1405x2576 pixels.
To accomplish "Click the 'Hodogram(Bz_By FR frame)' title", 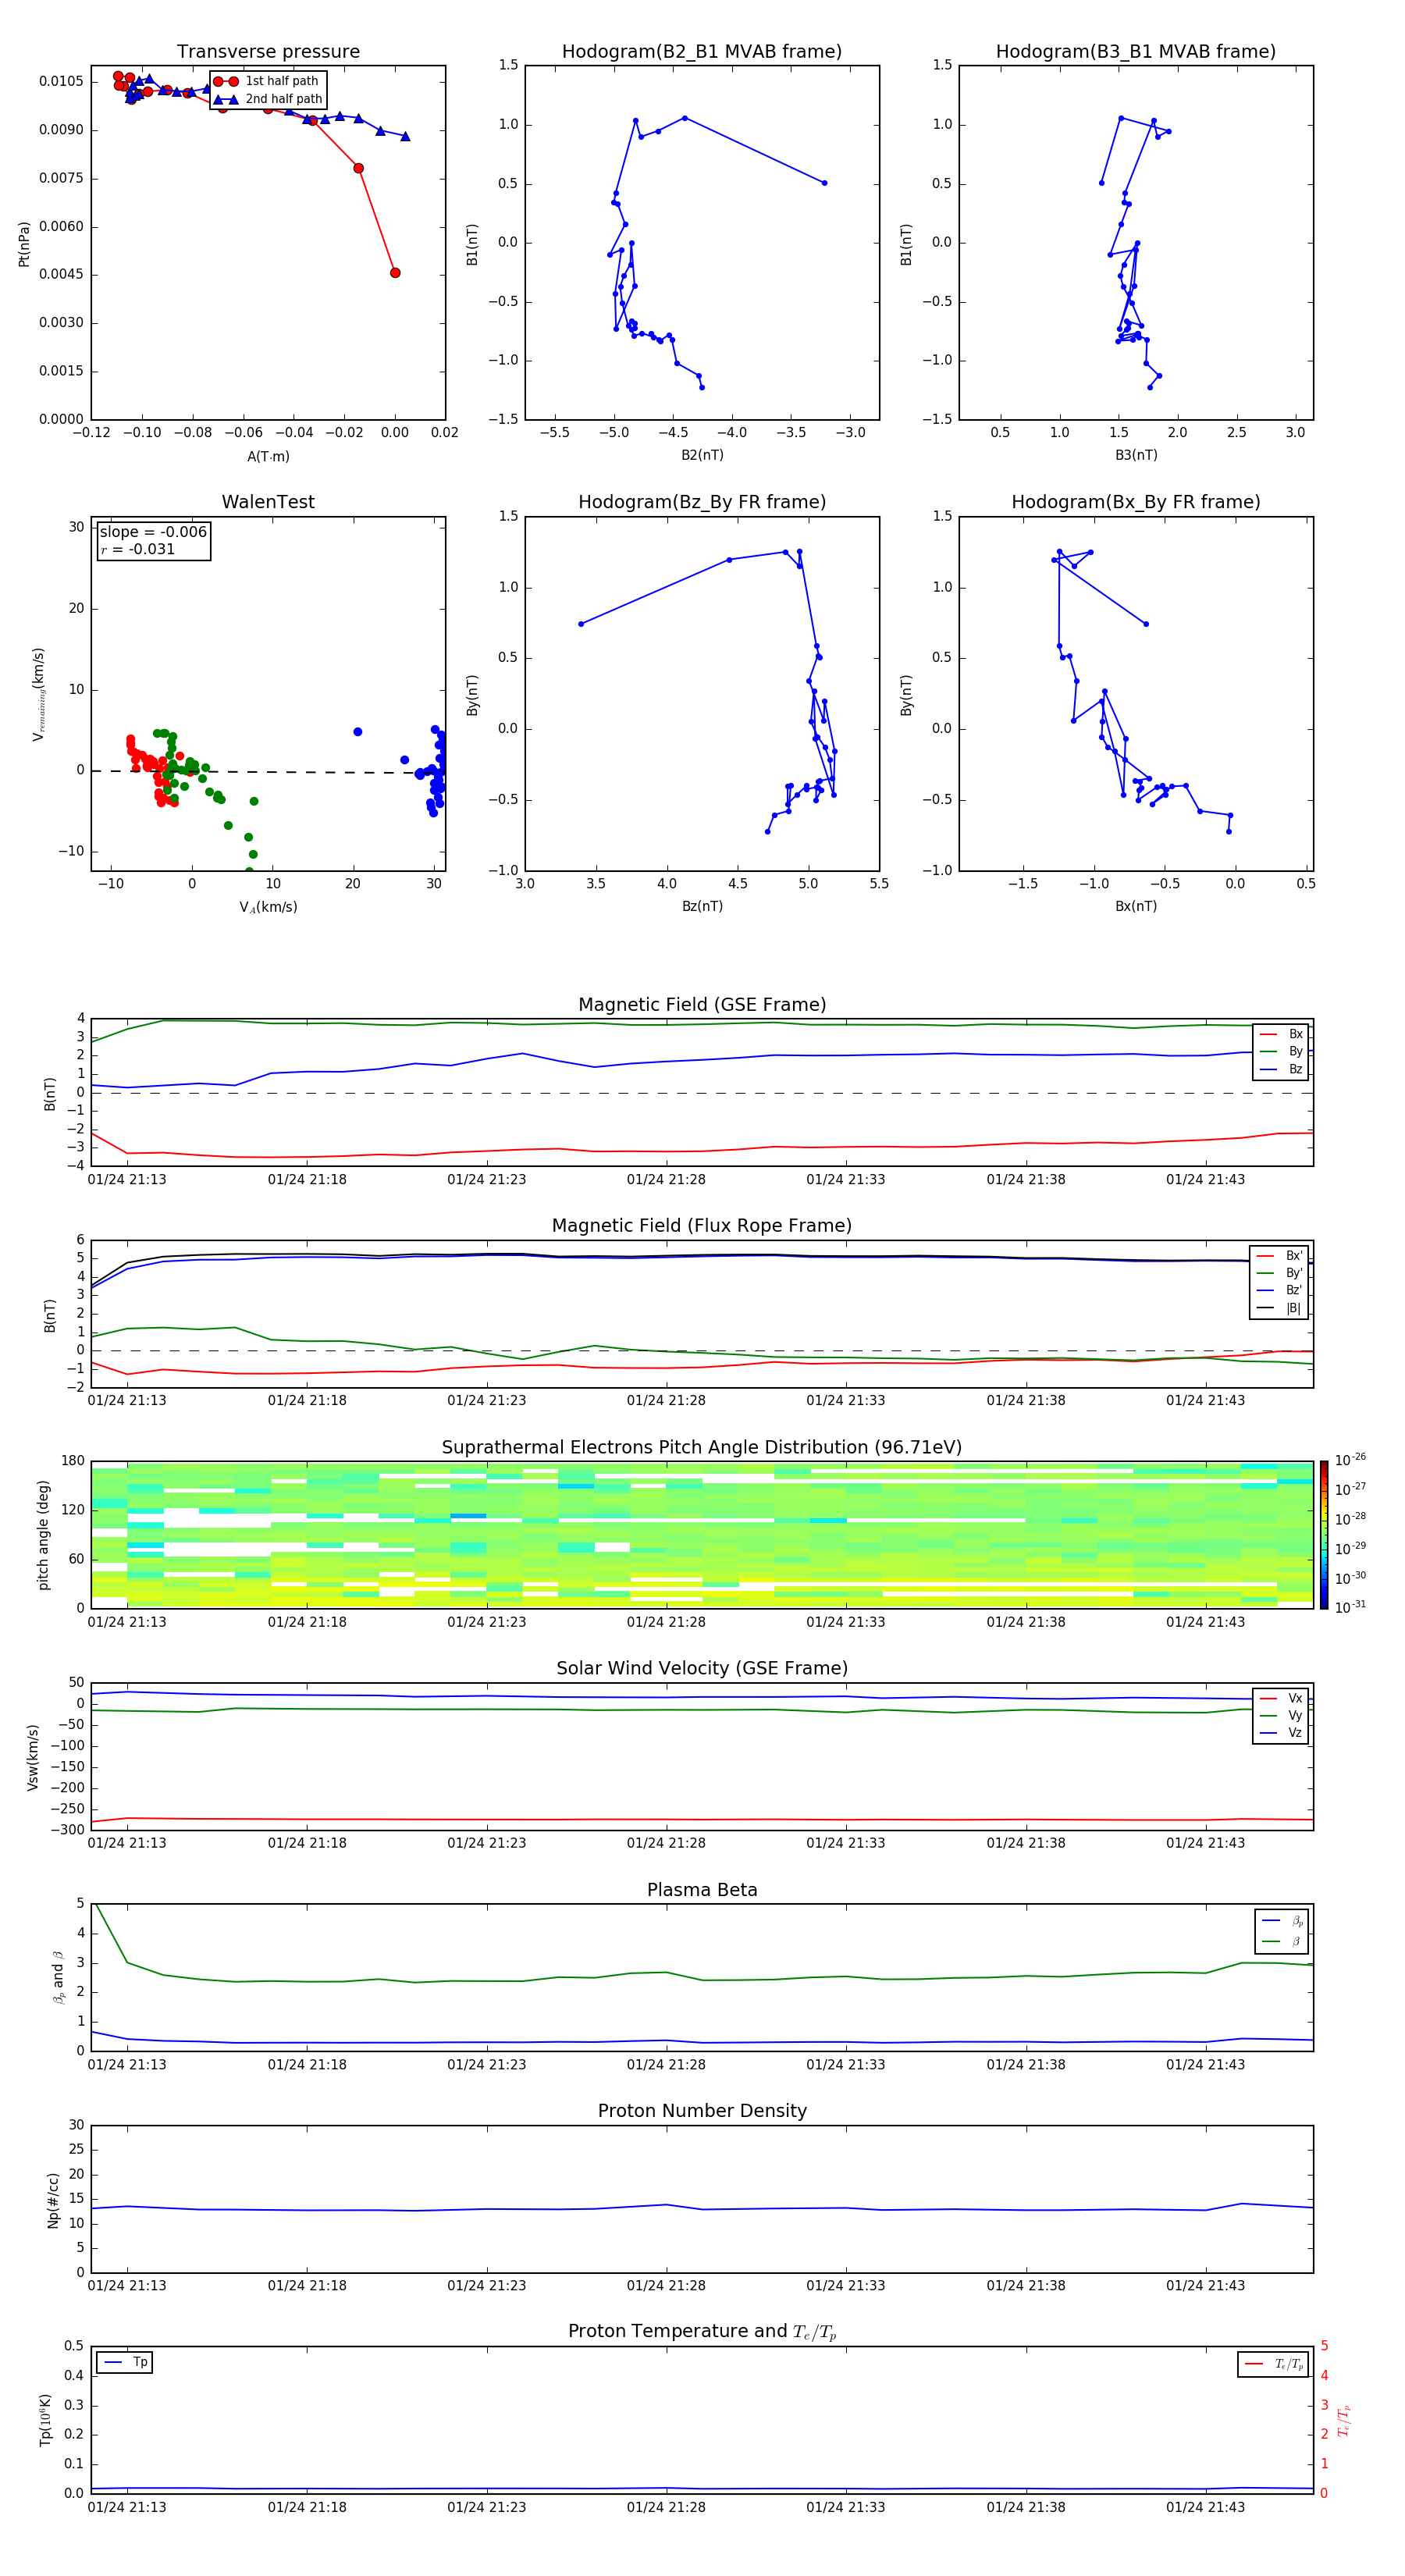I will 702,502.
